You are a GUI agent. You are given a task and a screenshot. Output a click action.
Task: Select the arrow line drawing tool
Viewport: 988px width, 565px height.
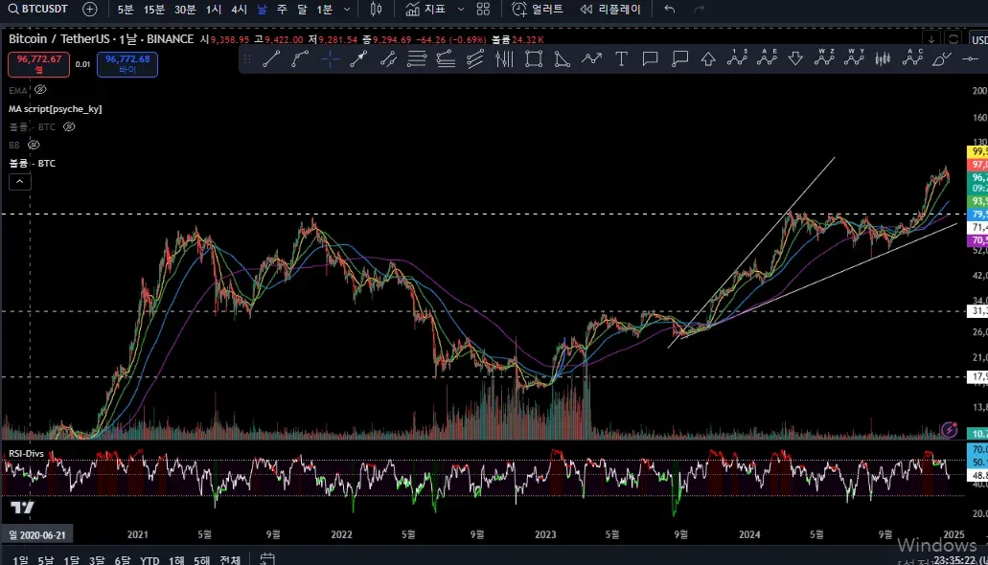point(358,59)
